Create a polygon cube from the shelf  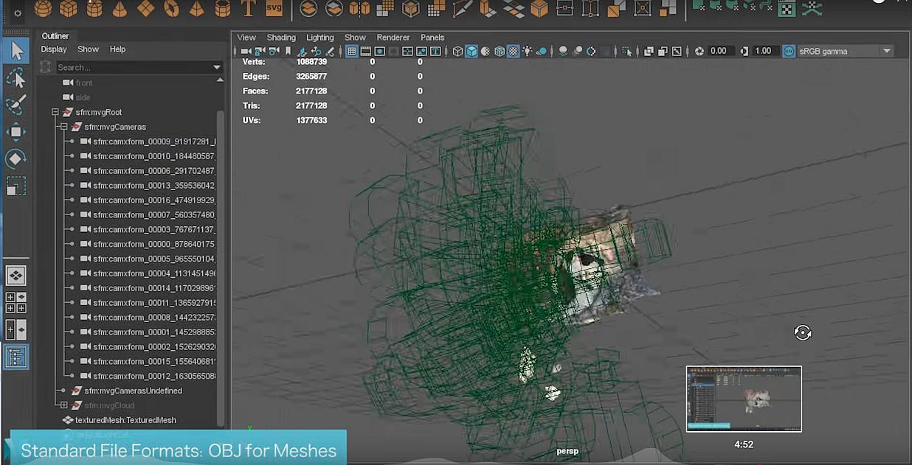coord(69,8)
